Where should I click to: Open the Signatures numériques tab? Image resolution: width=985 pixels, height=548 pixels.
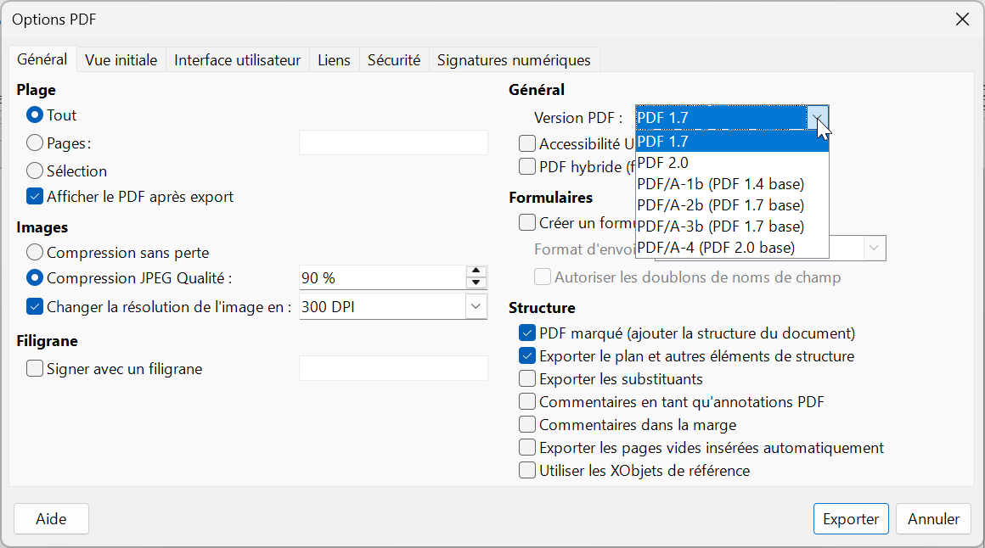point(514,60)
